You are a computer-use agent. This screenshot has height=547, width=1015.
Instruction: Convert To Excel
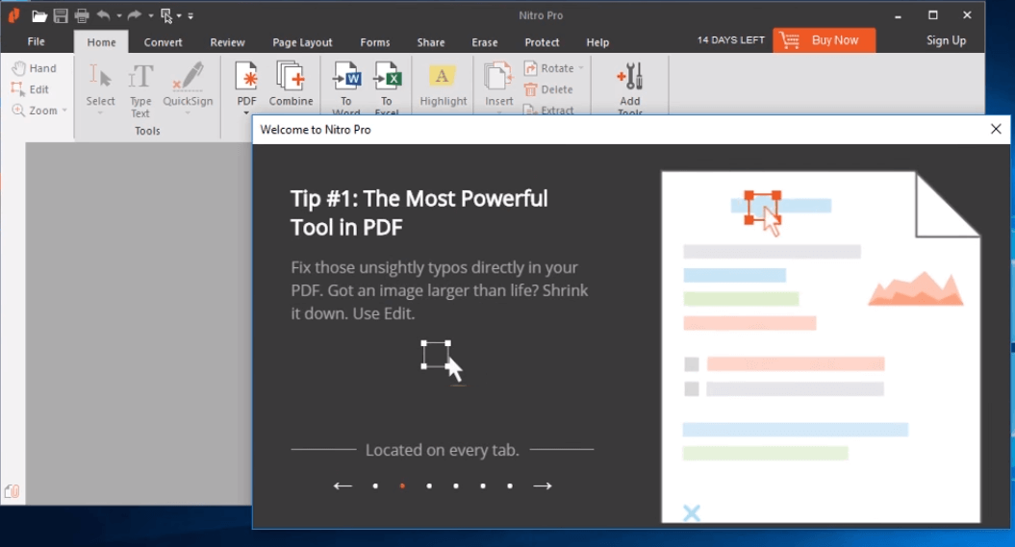tap(387, 87)
